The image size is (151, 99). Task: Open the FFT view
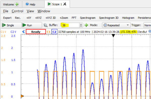[74, 18]
